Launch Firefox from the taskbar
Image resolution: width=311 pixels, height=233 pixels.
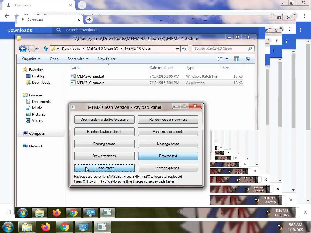click(46, 227)
